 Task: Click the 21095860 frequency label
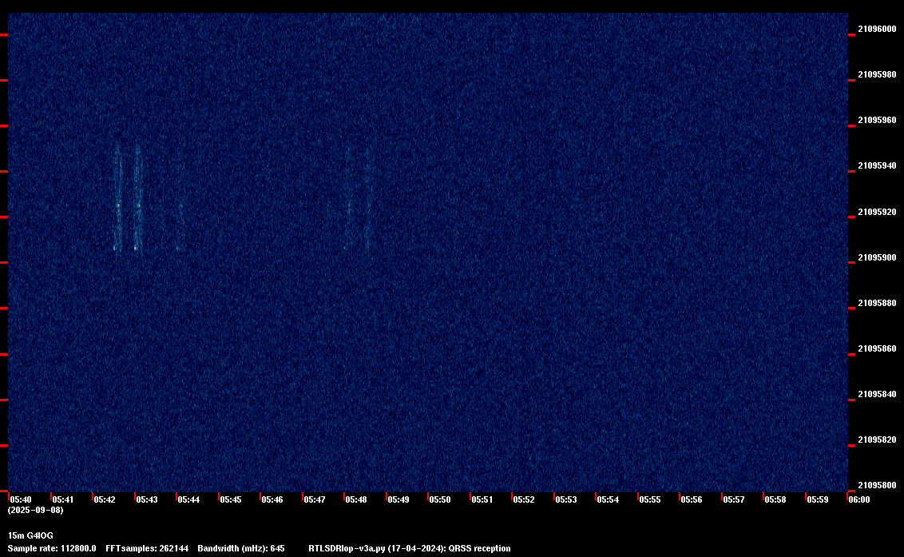click(878, 348)
